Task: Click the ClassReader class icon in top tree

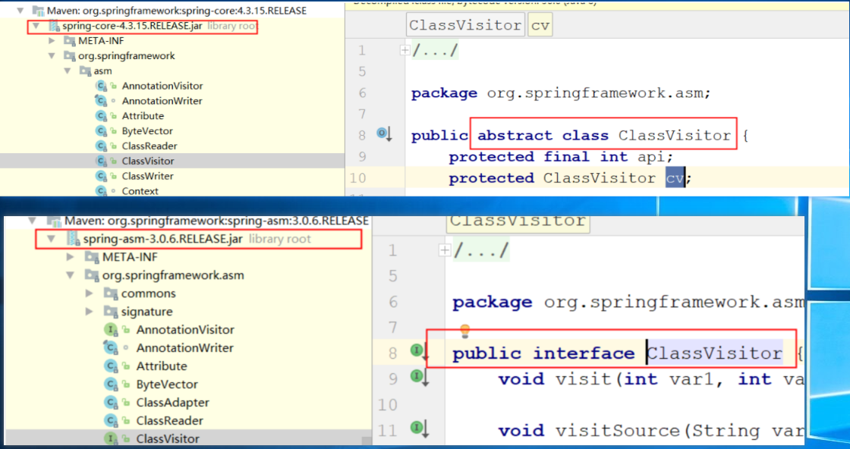Action: (x=100, y=146)
